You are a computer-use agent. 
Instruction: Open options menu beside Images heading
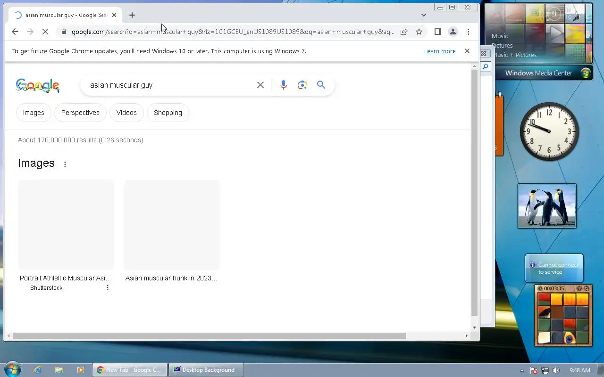pyautogui.click(x=65, y=164)
